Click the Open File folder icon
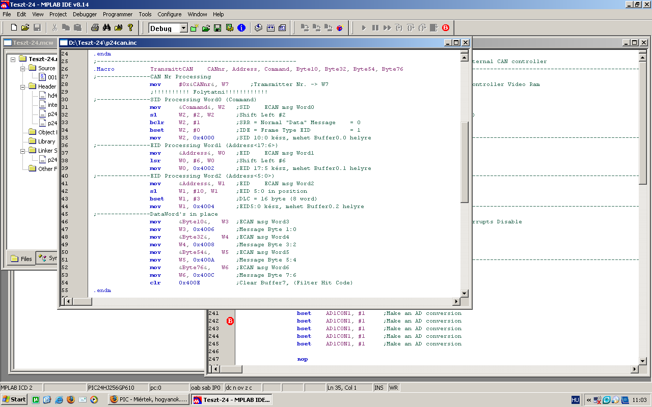 [25, 27]
